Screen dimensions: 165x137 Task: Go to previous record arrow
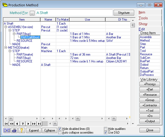tap(17, 124)
